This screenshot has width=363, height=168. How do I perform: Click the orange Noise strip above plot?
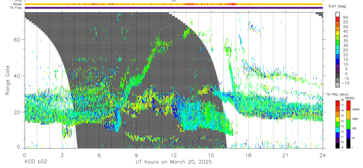(x=174, y=4)
